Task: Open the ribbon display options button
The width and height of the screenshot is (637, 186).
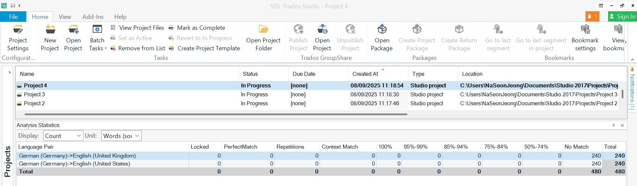Action: click(x=601, y=6)
